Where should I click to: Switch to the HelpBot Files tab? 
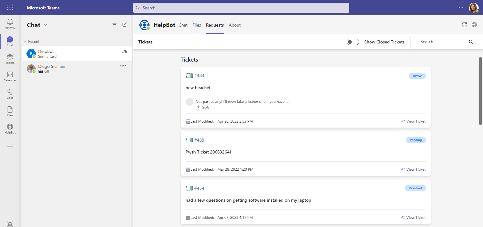coord(197,25)
